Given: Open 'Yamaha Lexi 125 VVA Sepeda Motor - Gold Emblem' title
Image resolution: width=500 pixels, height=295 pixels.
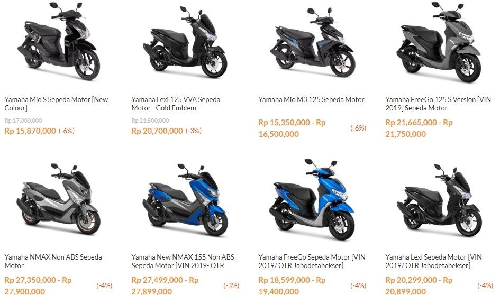Looking at the screenshot, I should coord(176,104).
